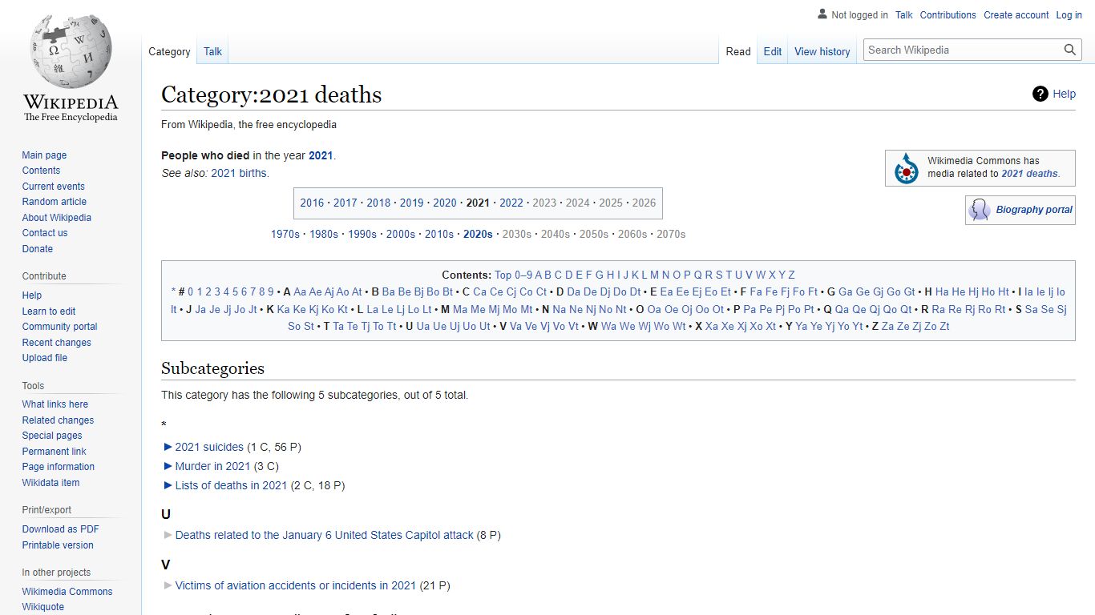The height and width of the screenshot is (615, 1095).
Task: Open a Random article
Action: [x=54, y=202]
